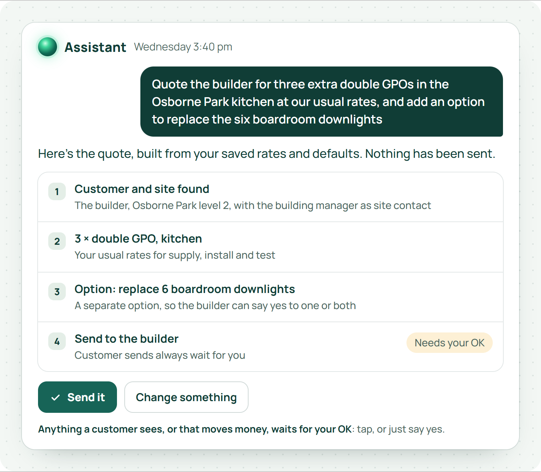The width and height of the screenshot is (541, 472).
Task: Click the '3 × double GPO, kitchen' heading
Action: pos(138,239)
